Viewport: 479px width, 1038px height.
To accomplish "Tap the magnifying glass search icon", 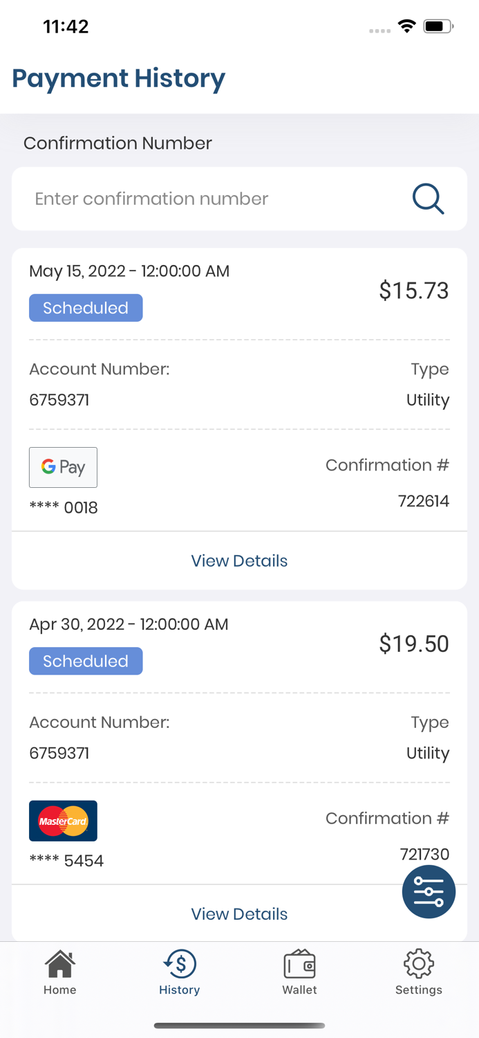I will 428,199.
